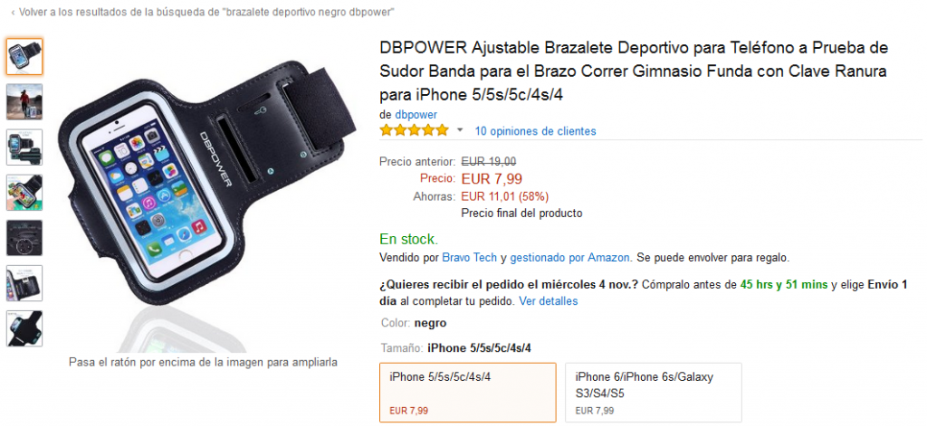Click the DBPOWER product title

[x=634, y=71]
